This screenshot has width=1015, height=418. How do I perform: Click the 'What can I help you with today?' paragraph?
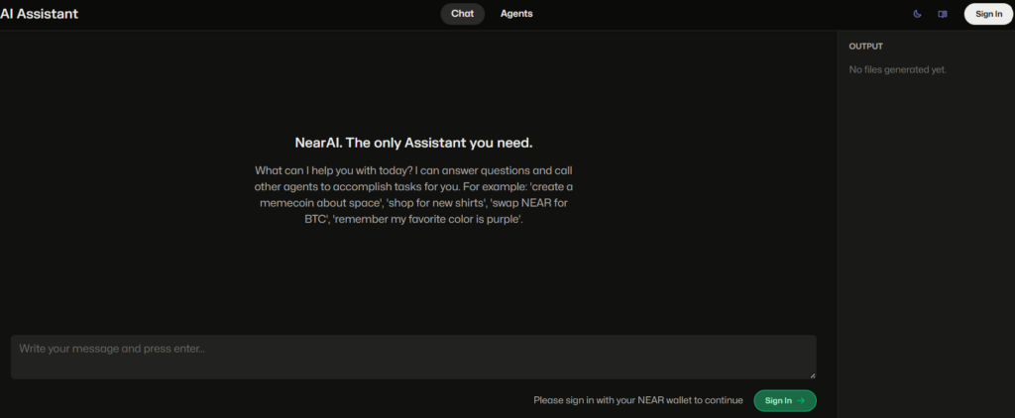click(413, 195)
